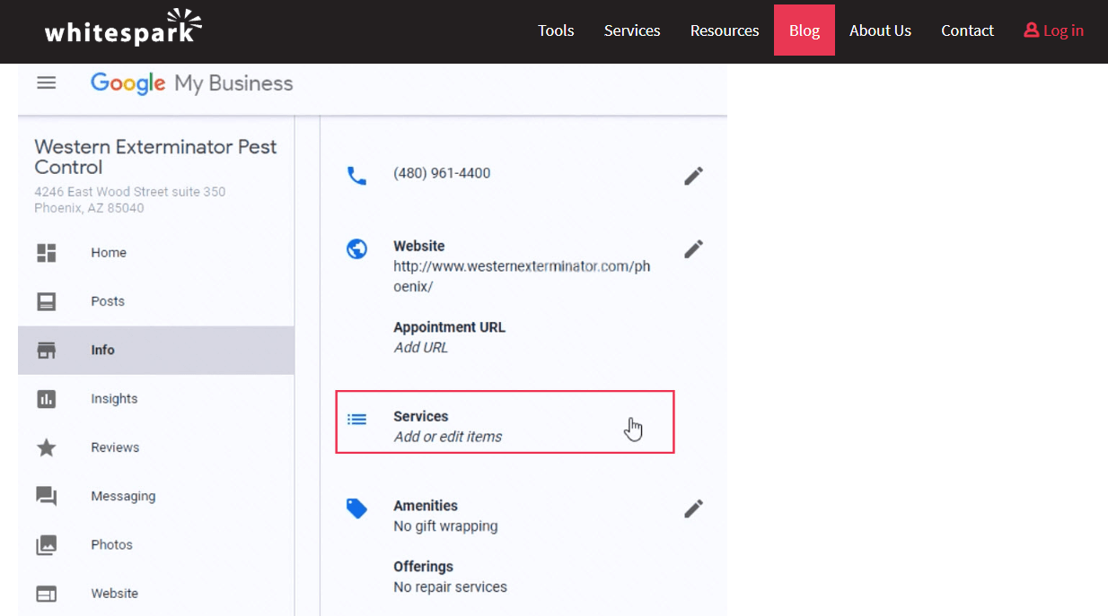Image resolution: width=1108 pixels, height=616 pixels.
Task: Click the No gift wrapping text
Action: pyautogui.click(x=445, y=526)
